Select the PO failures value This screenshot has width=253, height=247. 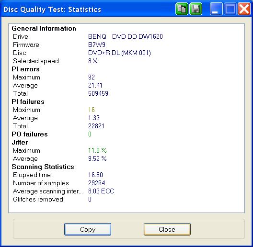coord(90,134)
